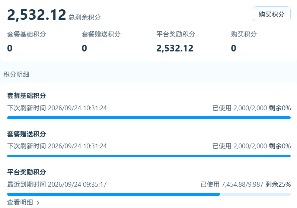Click the 剩余25% remaining text
This screenshot has height=208, width=297.
(x=278, y=184)
